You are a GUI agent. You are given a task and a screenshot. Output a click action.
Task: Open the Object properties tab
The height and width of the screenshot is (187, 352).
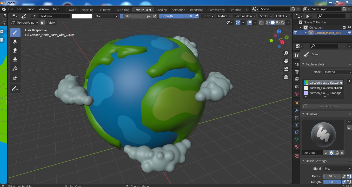point(297,103)
